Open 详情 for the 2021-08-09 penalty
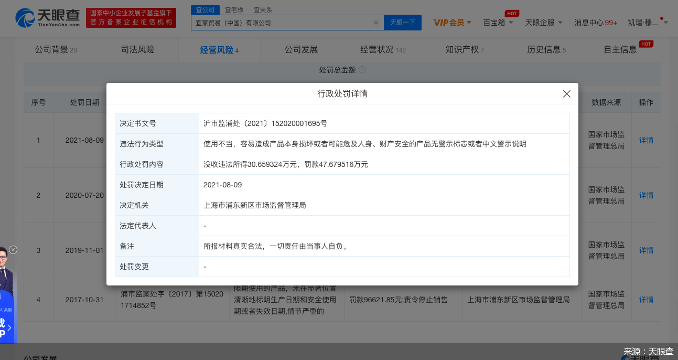 pos(645,140)
